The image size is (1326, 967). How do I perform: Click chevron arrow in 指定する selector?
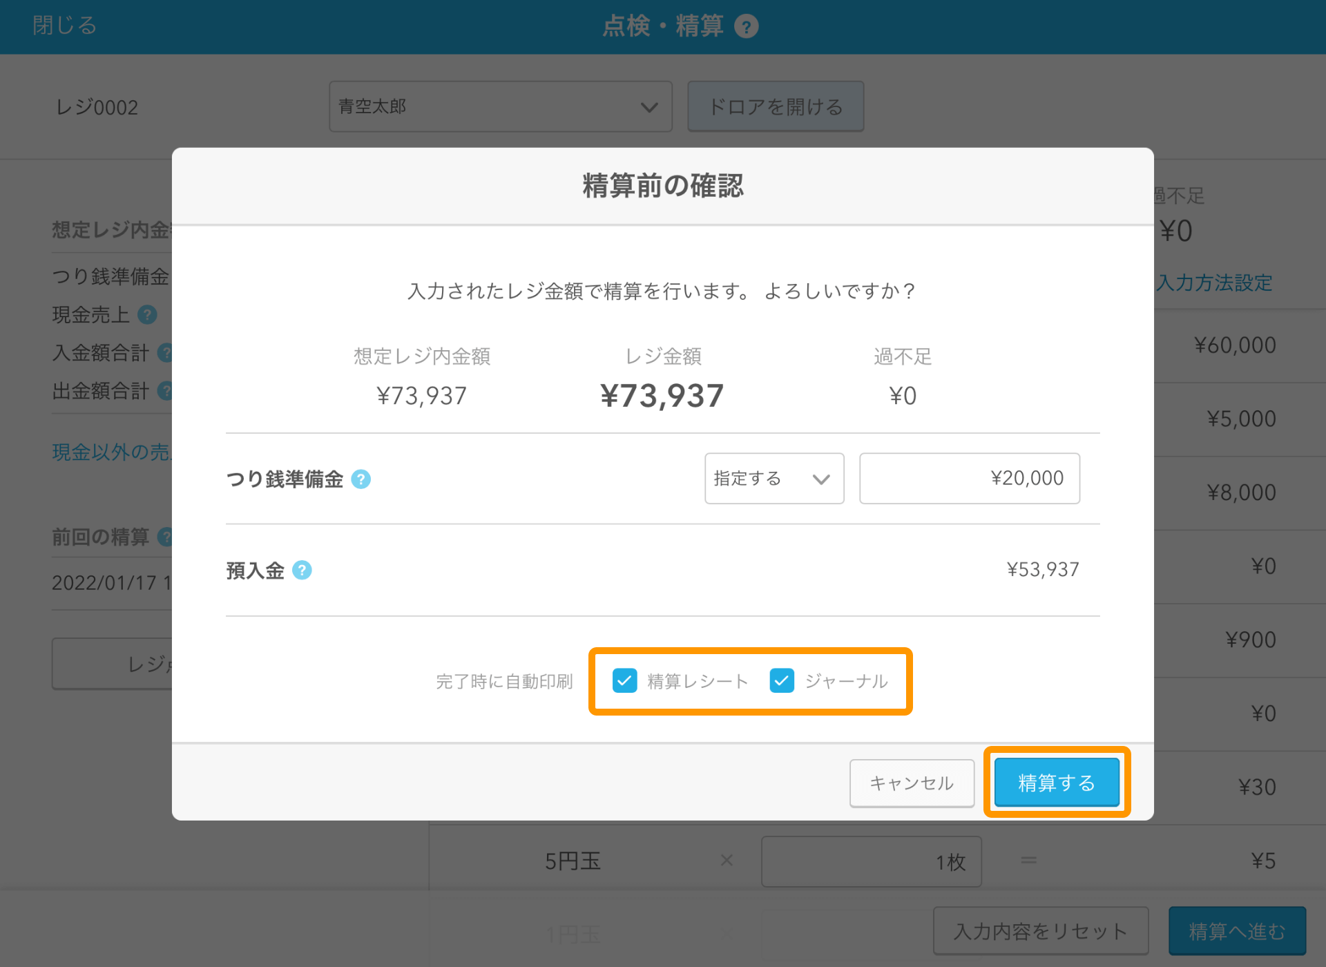tap(821, 479)
